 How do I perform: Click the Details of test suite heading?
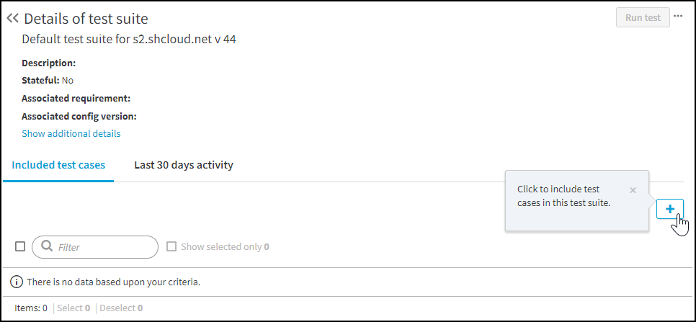pos(86,18)
